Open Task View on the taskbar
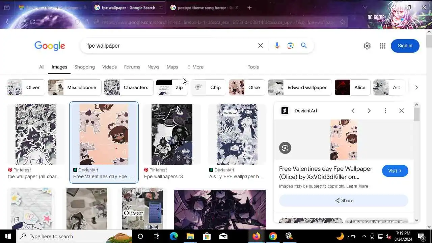 (x=156, y=236)
